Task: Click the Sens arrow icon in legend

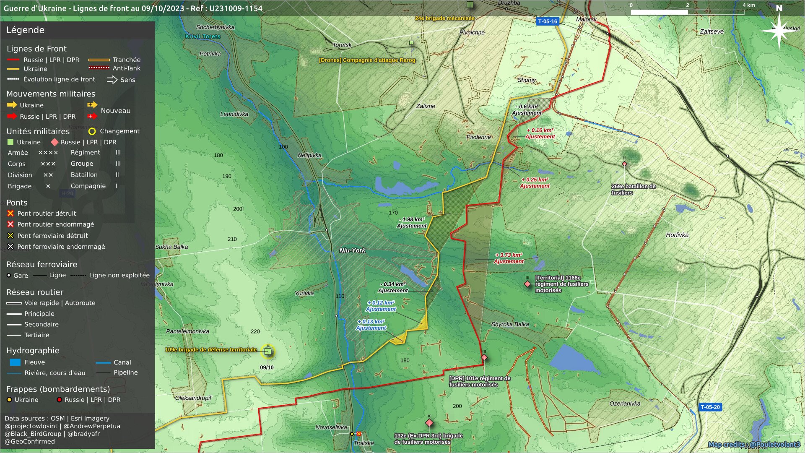Action: click(112, 80)
